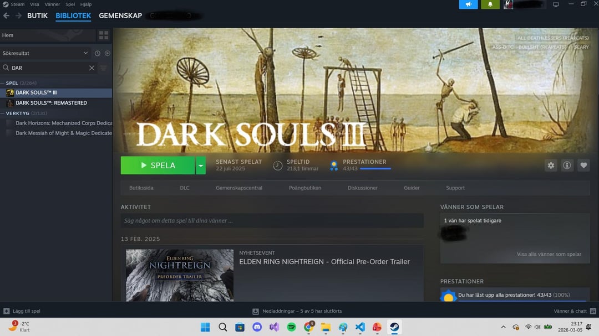This screenshot has width=599, height=336.
Task: Open Spotify from the taskbar
Action: 291,327
